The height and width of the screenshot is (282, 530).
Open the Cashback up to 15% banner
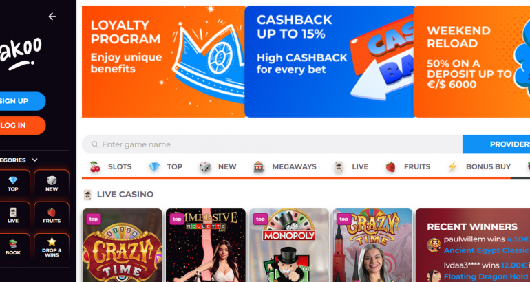coord(330,61)
